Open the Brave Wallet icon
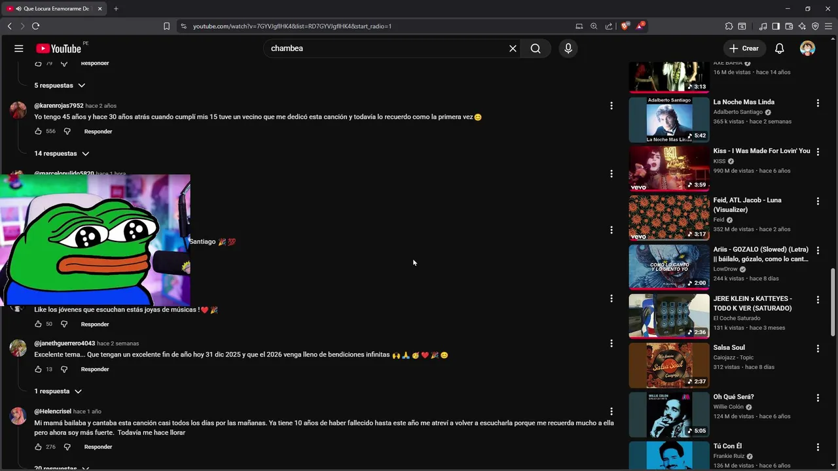The height and width of the screenshot is (471, 838). (789, 26)
